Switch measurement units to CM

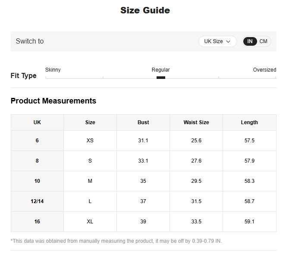tap(263, 41)
